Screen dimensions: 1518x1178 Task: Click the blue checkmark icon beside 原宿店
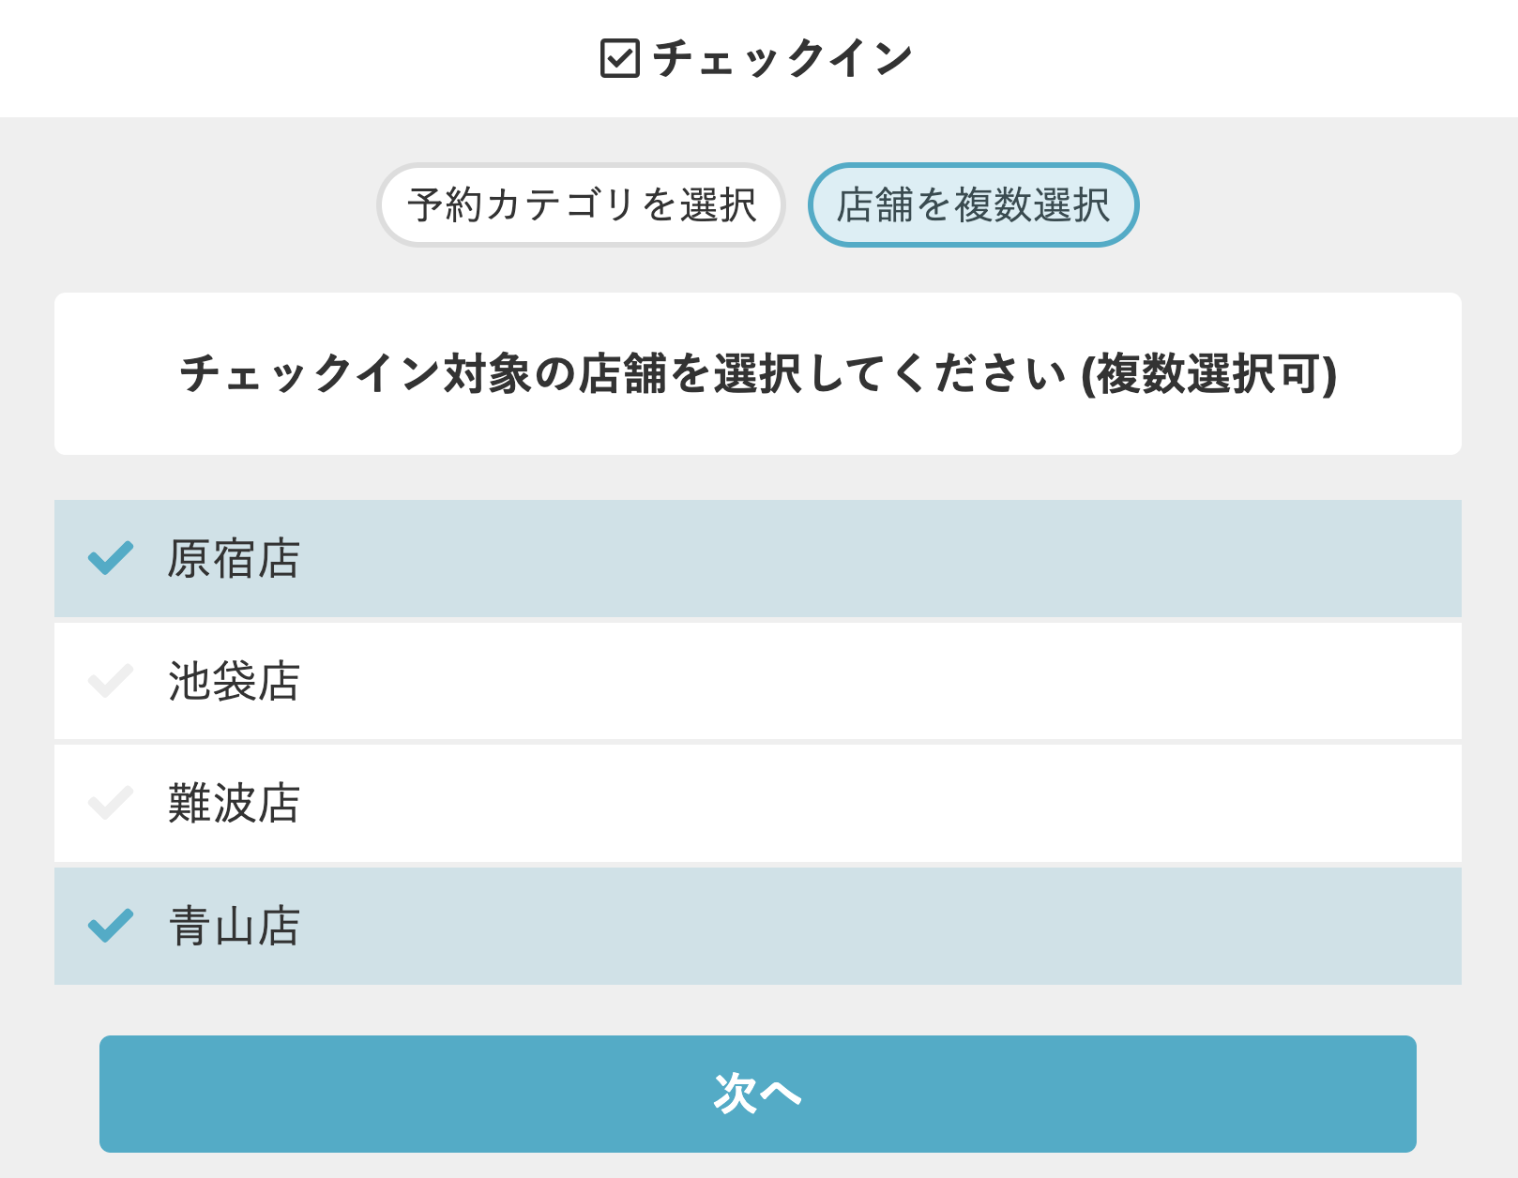point(111,558)
